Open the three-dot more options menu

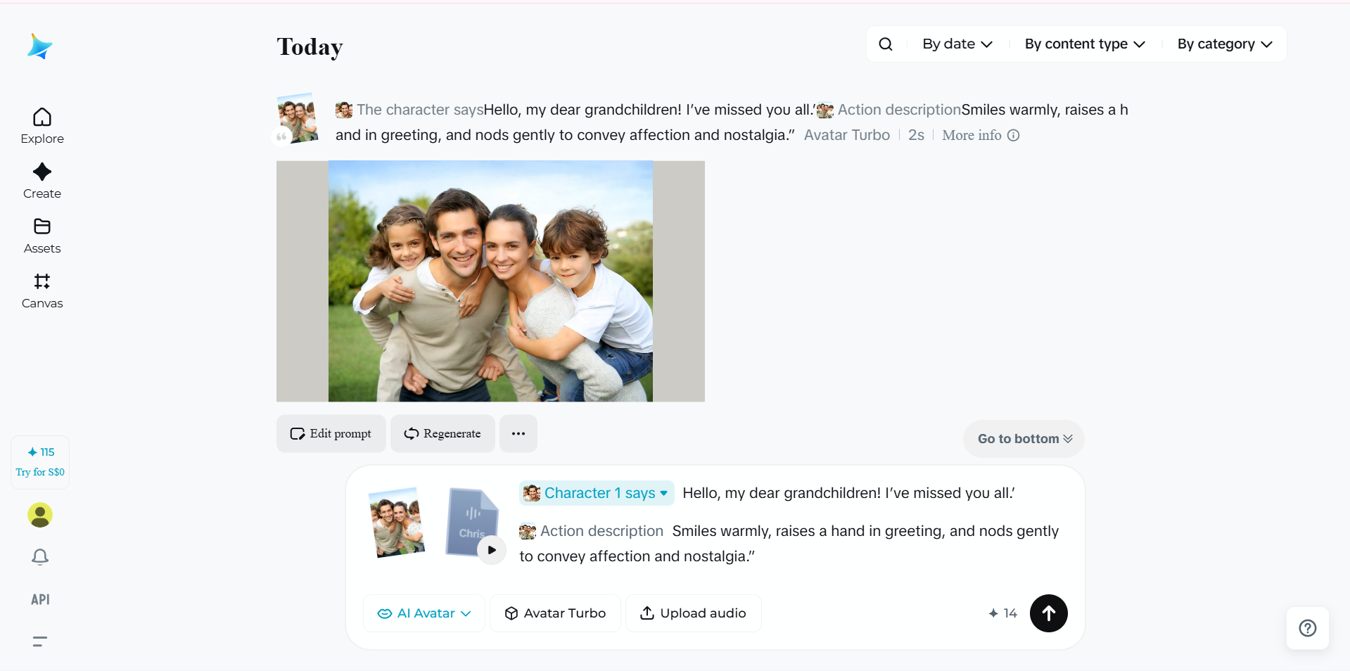pyautogui.click(x=518, y=433)
